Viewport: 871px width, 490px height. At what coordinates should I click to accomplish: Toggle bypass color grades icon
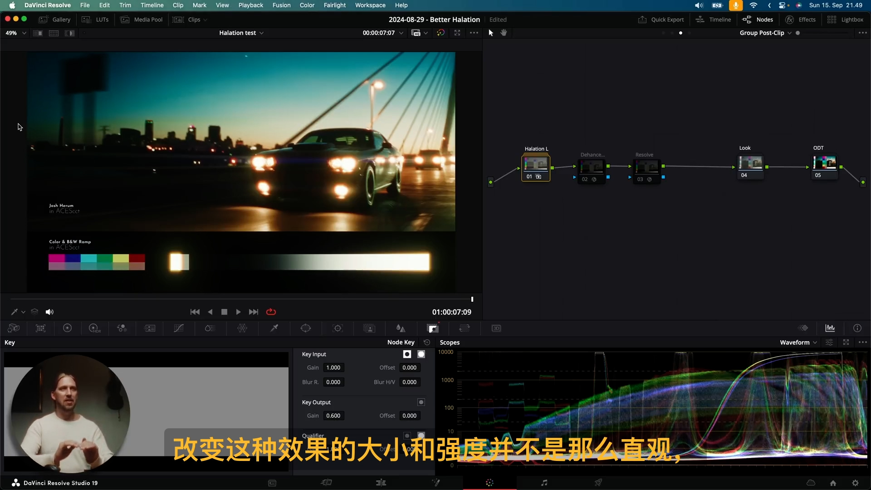440,33
